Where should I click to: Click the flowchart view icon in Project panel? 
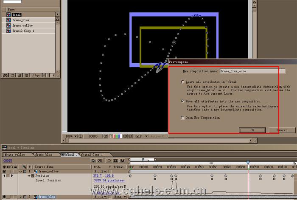click(x=57, y=18)
